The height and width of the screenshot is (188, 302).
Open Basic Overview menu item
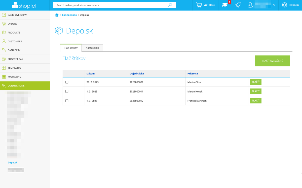click(25, 15)
